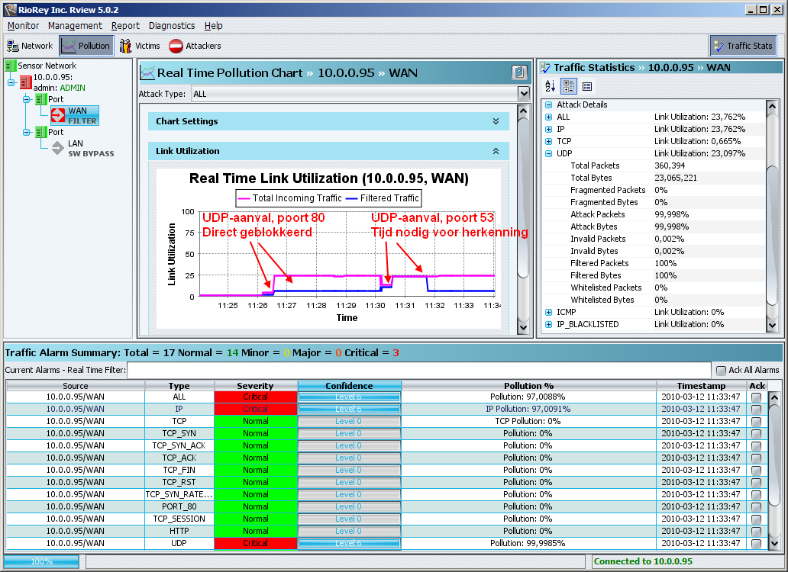Sort alarms by Timestamp column header
788x572 pixels.
coord(700,386)
